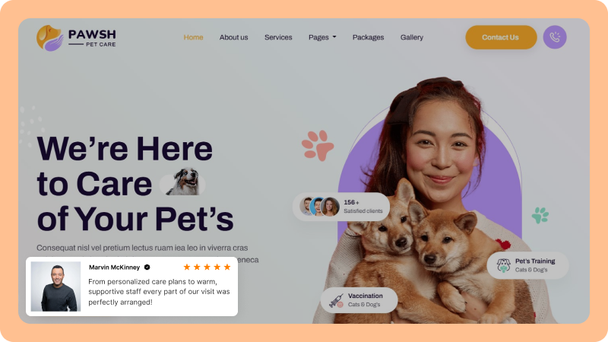Viewport: 608px width, 342px height.
Task: Click Marvin McKinney's profile photo
Action: pos(55,287)
